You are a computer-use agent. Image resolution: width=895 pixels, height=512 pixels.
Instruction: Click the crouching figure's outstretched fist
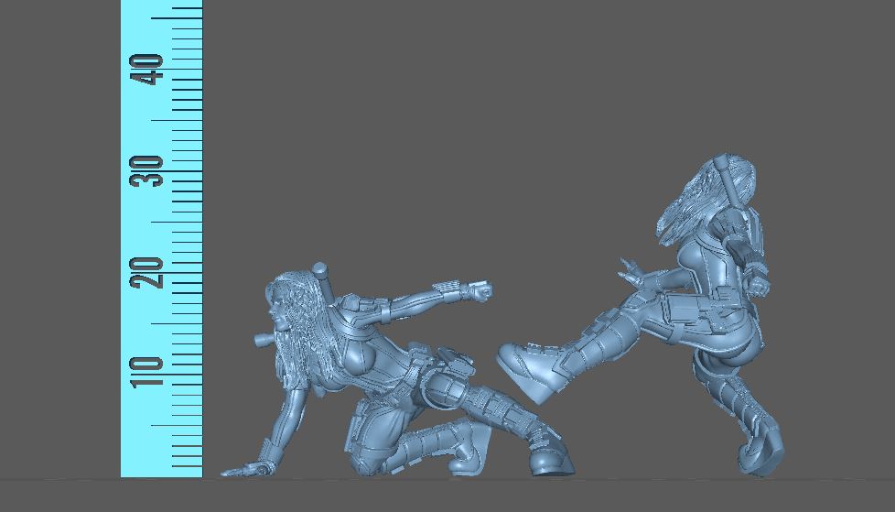tap(479, 291)
